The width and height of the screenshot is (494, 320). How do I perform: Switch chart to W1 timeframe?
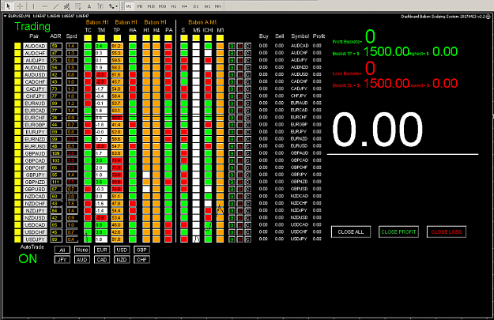[x=207, y=6]
